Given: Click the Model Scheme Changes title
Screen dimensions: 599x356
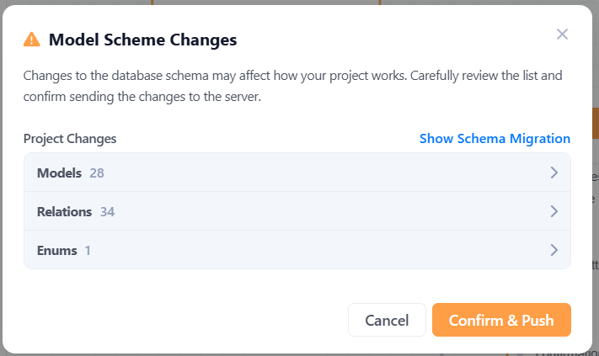Looking at the screenshot, I should tap(142, 40).
